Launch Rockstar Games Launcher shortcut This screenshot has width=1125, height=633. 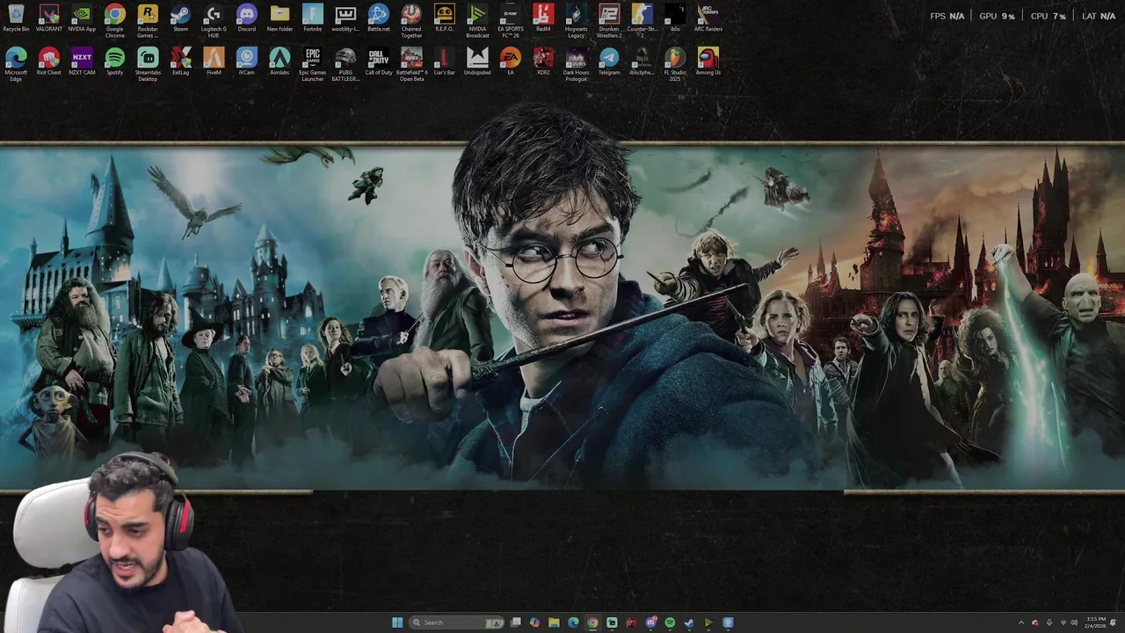(148, 21)
